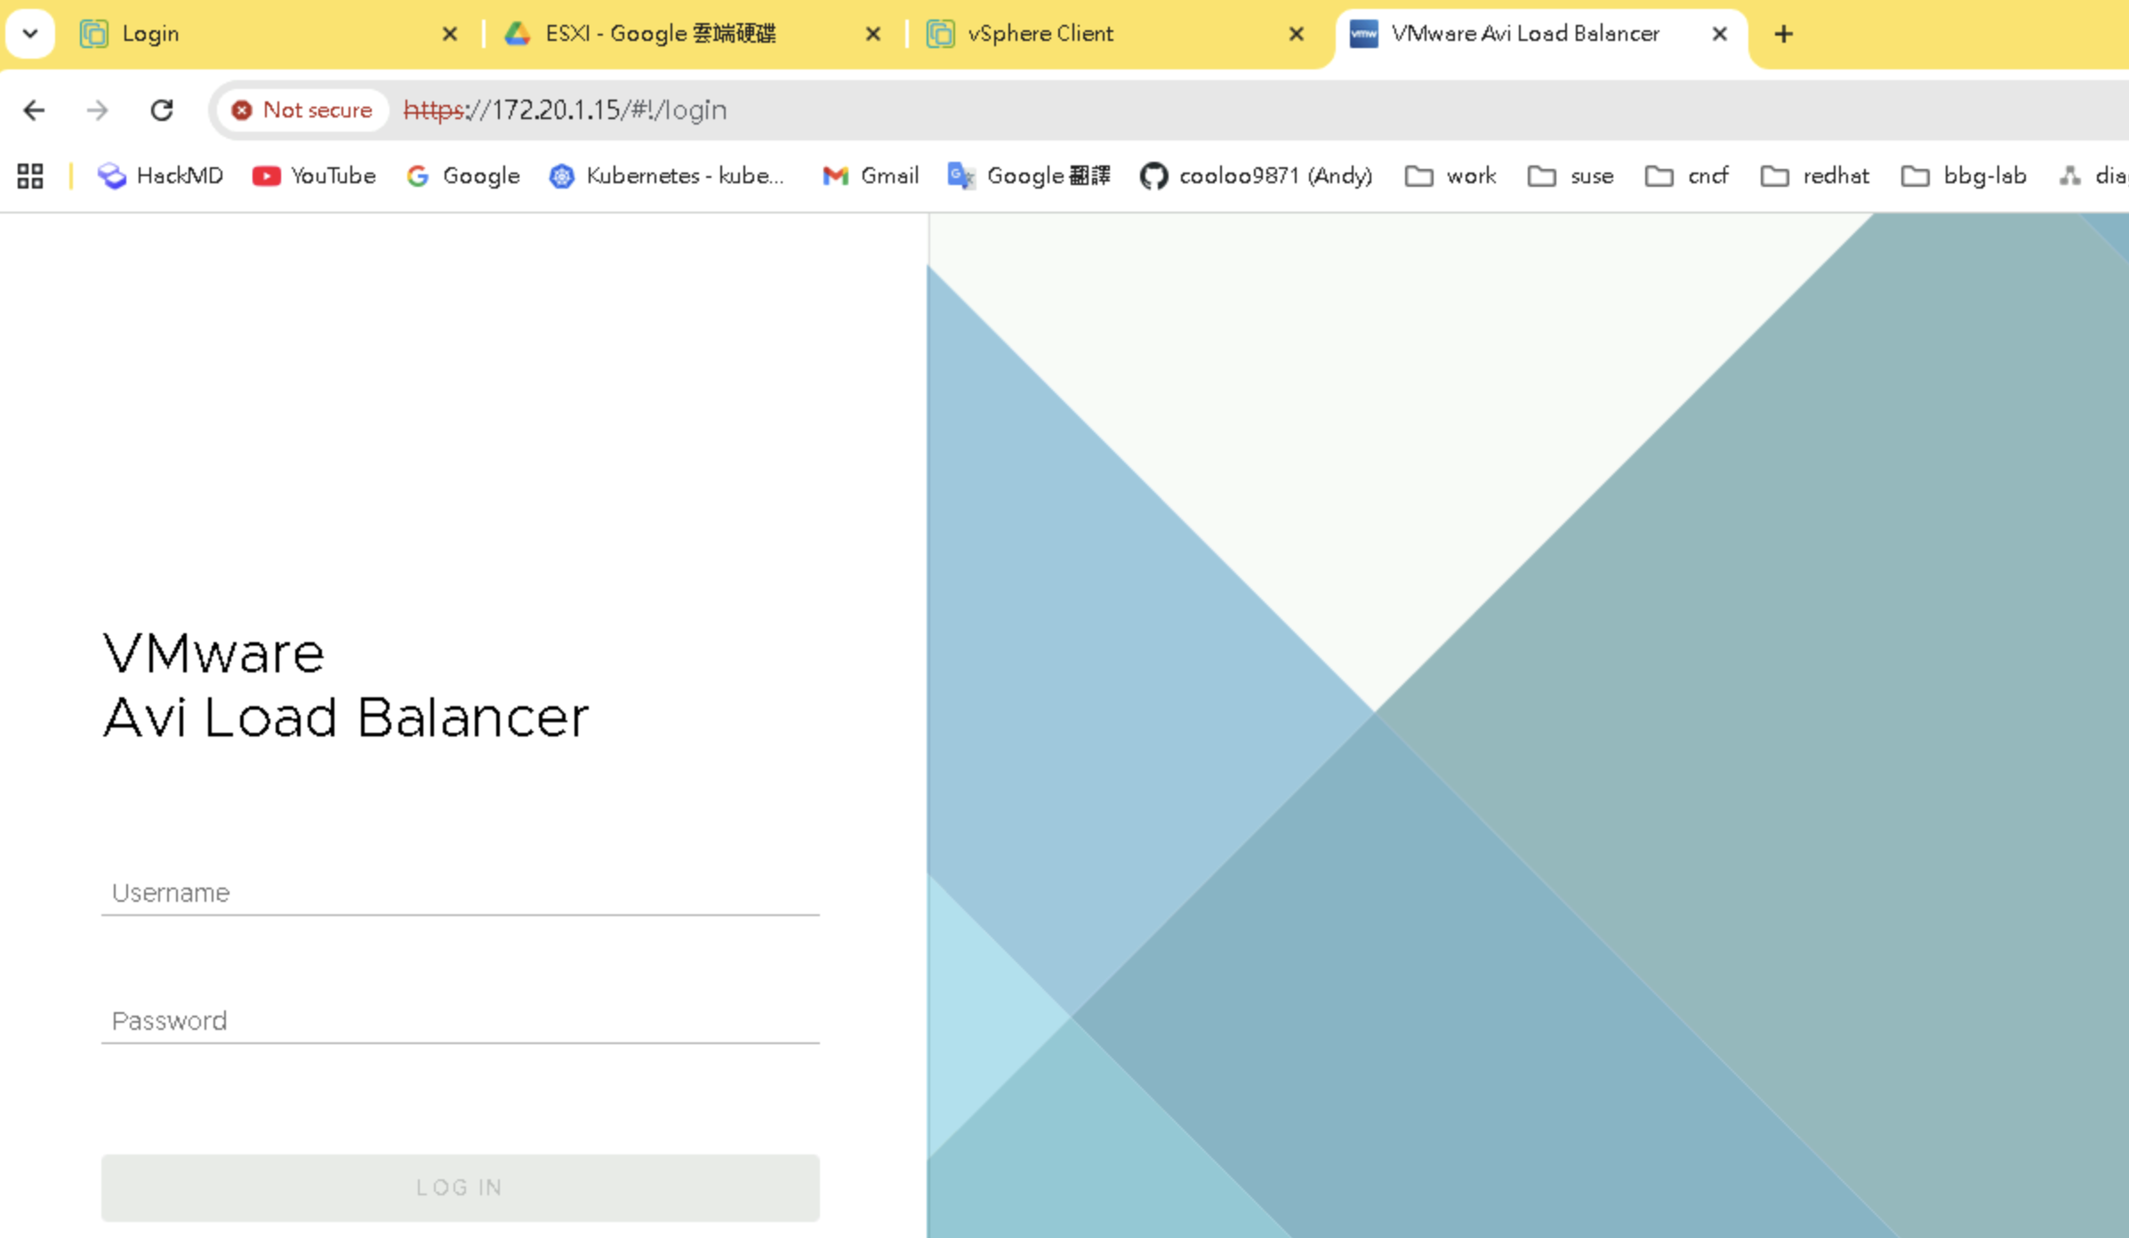Image resolution: width=2129 pixels, height=1238 pixels.
Task: Expand the bbg-lab bookmark folder
Action: [x=1964, y=176]
